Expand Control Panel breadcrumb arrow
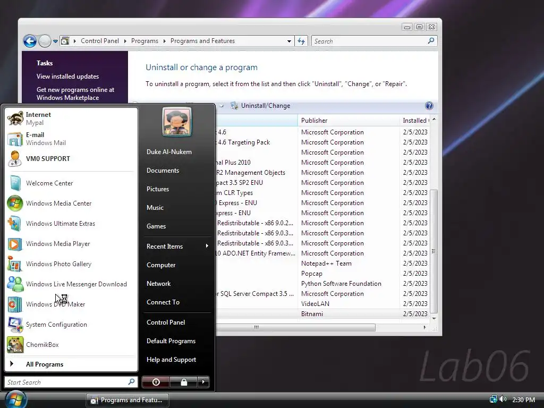Viewport: 544px width, 408px height. 125,41
